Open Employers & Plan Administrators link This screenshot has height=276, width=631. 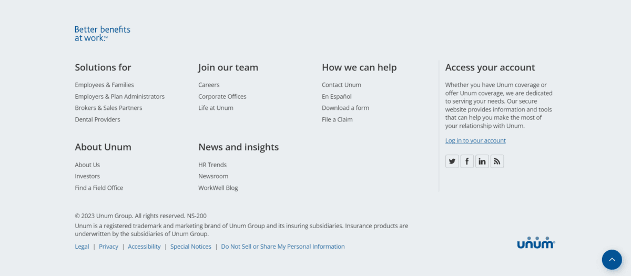click(120, 96)
